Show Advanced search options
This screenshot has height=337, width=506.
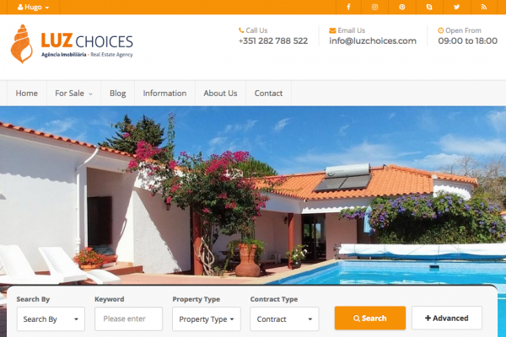click(x=447, y=318)
